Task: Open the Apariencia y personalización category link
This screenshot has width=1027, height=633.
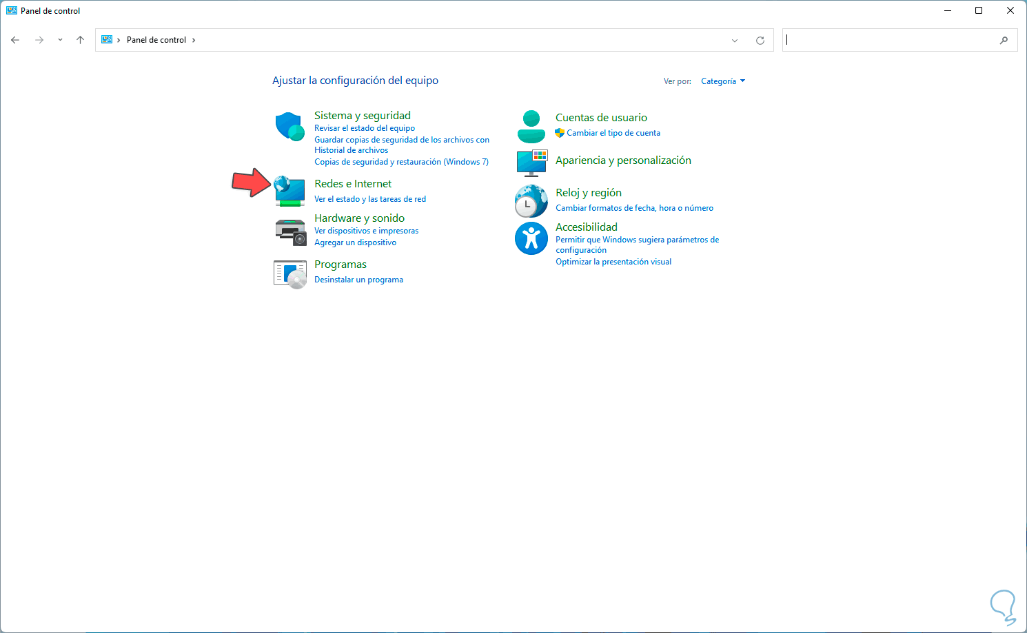Action: pos(623,160)
